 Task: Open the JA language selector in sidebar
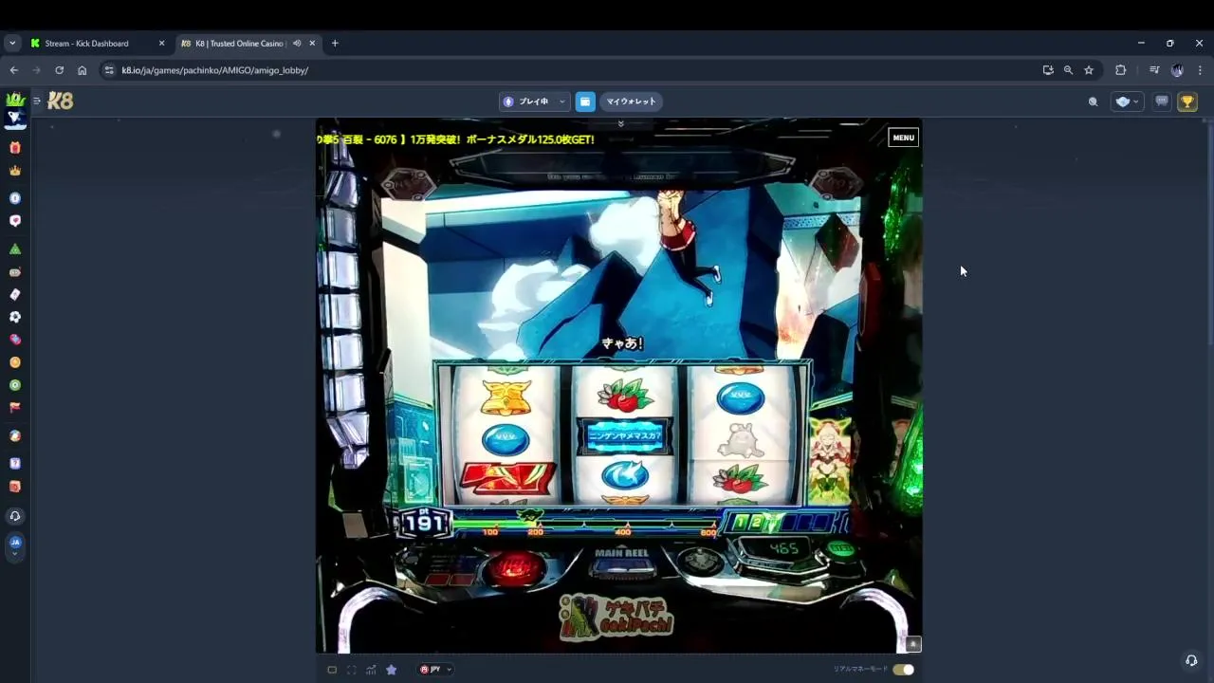[15, 545]
